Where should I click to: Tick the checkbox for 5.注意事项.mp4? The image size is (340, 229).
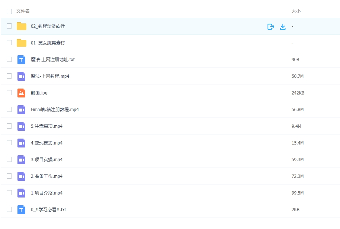click(x=9, y=126)
